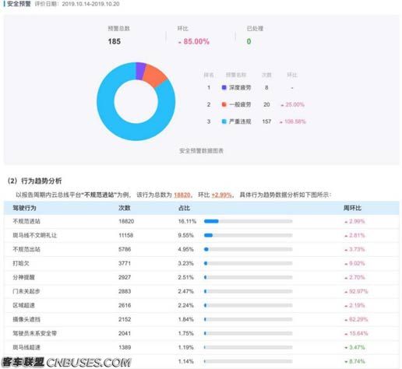Click the blue 严重违规 legend swatch

click(224, 121)
